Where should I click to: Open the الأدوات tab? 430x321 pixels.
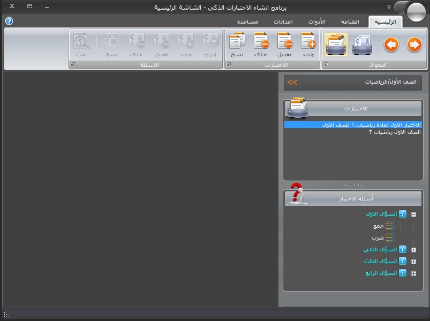point(316,22)
